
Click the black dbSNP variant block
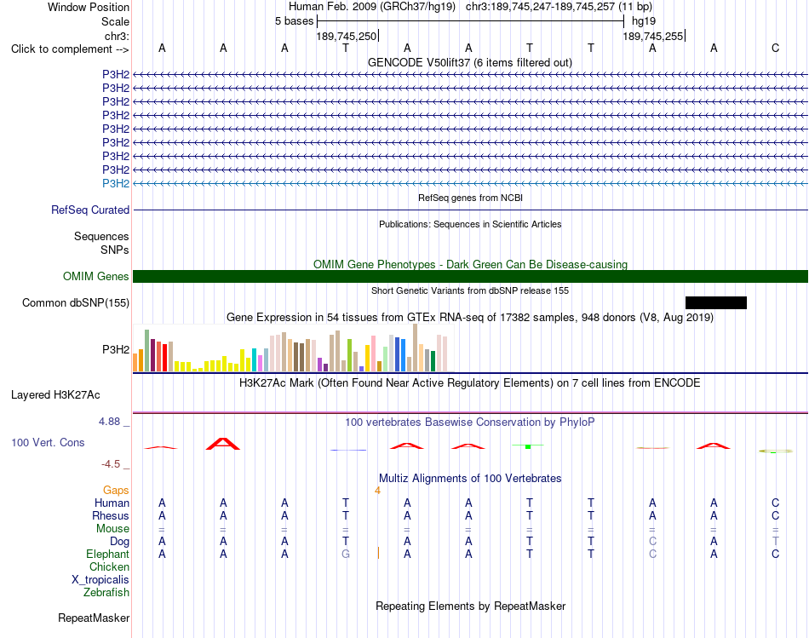pyautogui.click(x=715, y=302)
